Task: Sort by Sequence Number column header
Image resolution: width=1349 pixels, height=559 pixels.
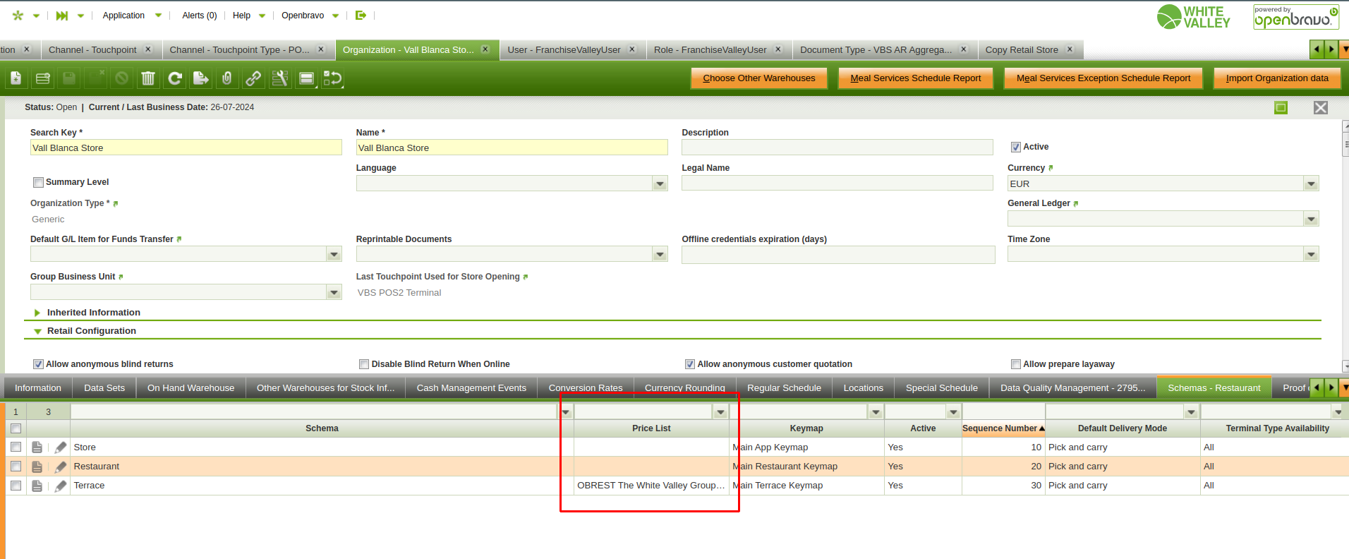Action: coord(999,428)
